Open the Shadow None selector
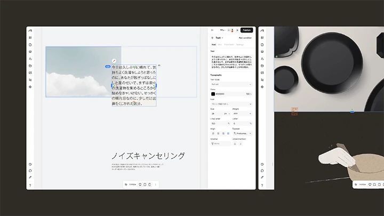The height and width of the screenshot is (216, 384). 220,144
